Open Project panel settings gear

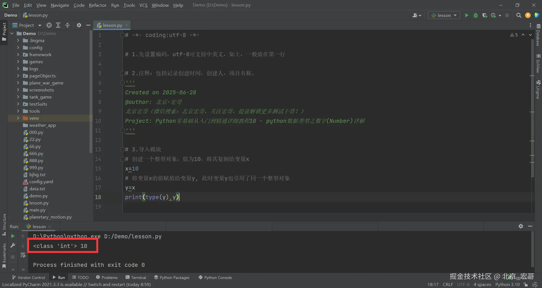click(x=79, y=25)
